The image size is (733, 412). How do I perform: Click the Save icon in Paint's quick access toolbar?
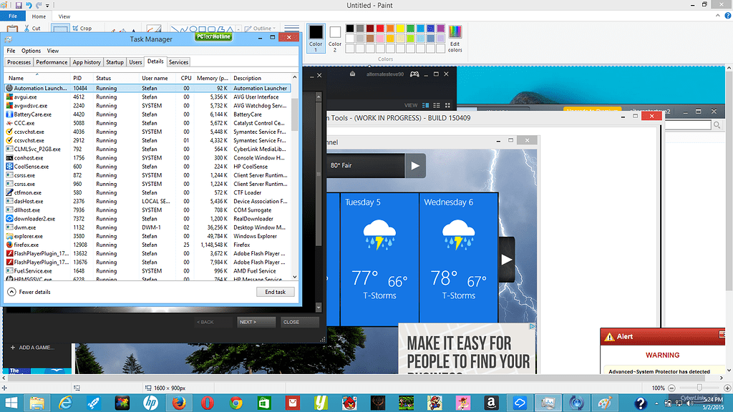coord(18,5)
